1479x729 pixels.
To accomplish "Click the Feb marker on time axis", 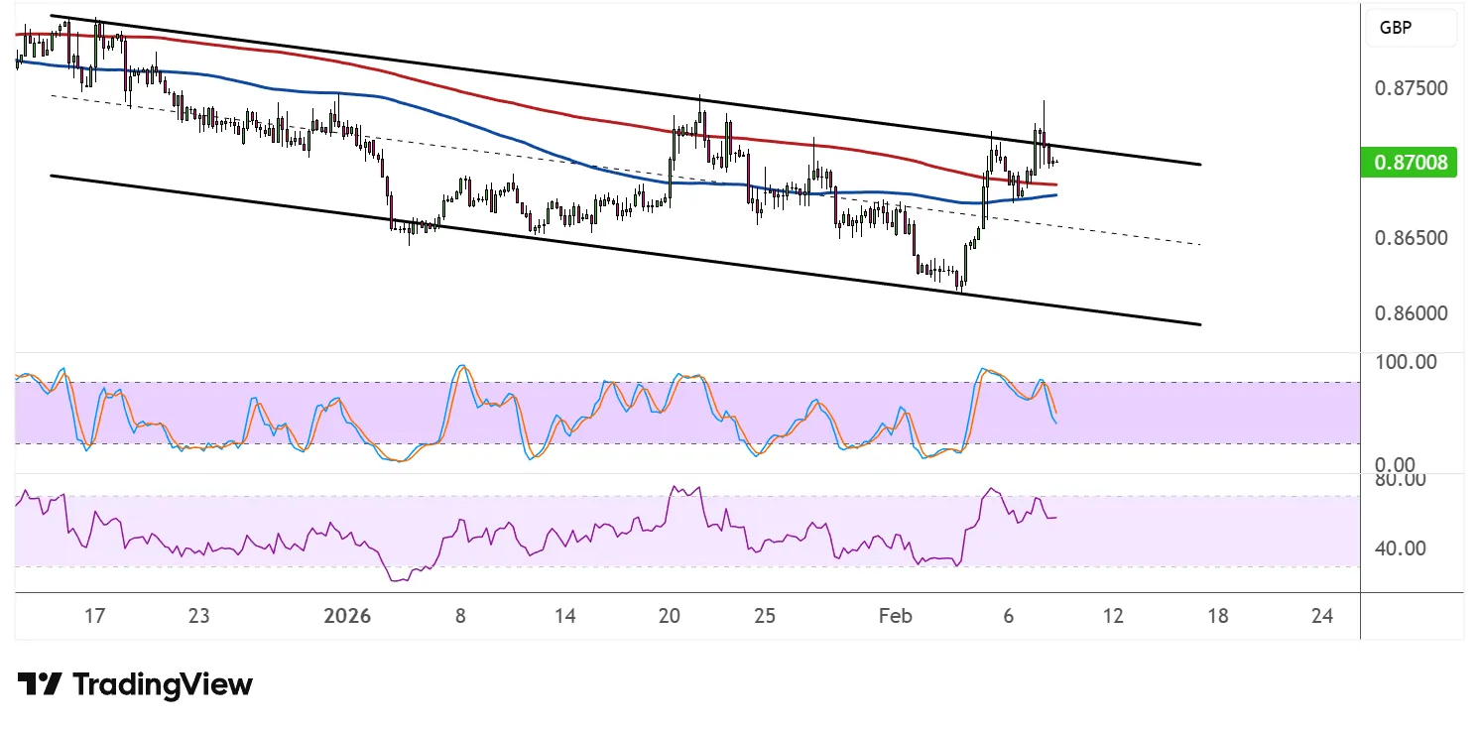I will pos(895,616).
